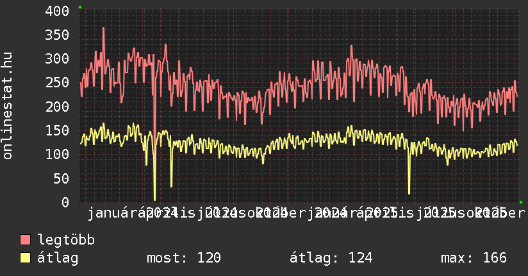Click the 0 y-axis label
The image size is (528, 276).
coord(65,202)
